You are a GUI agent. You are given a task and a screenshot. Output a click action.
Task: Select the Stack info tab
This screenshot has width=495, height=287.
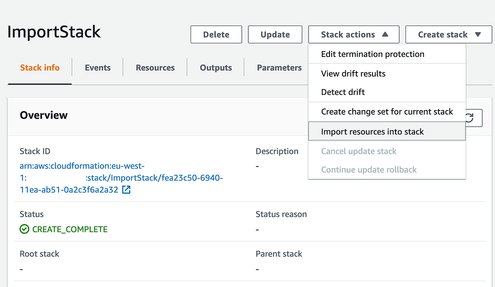(x=40, y=67)
